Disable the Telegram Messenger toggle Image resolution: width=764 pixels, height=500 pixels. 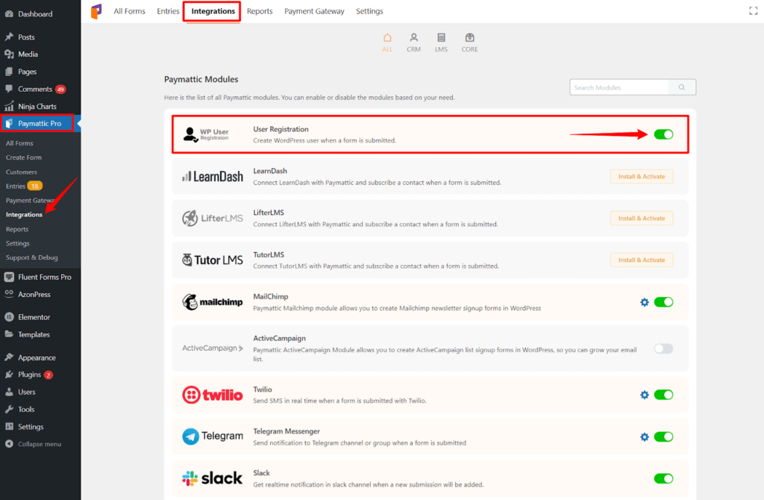pyautogui.click(x=663, y=437)
